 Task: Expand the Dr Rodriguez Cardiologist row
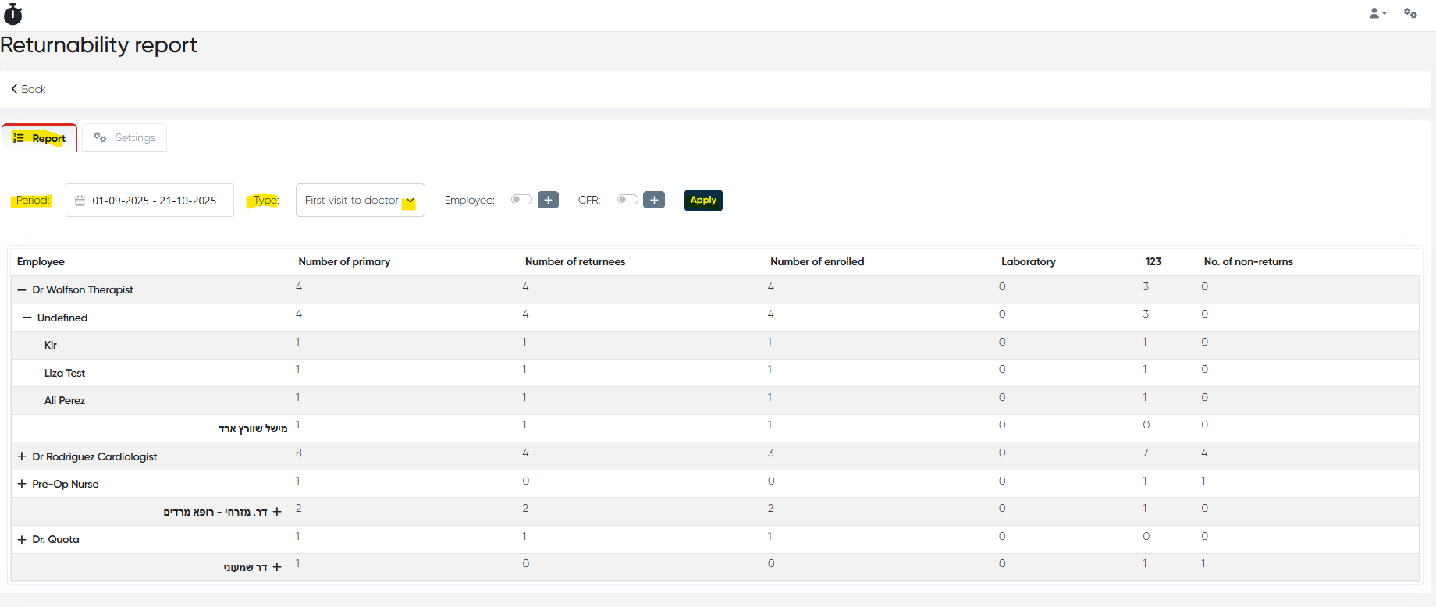(22, 457)
